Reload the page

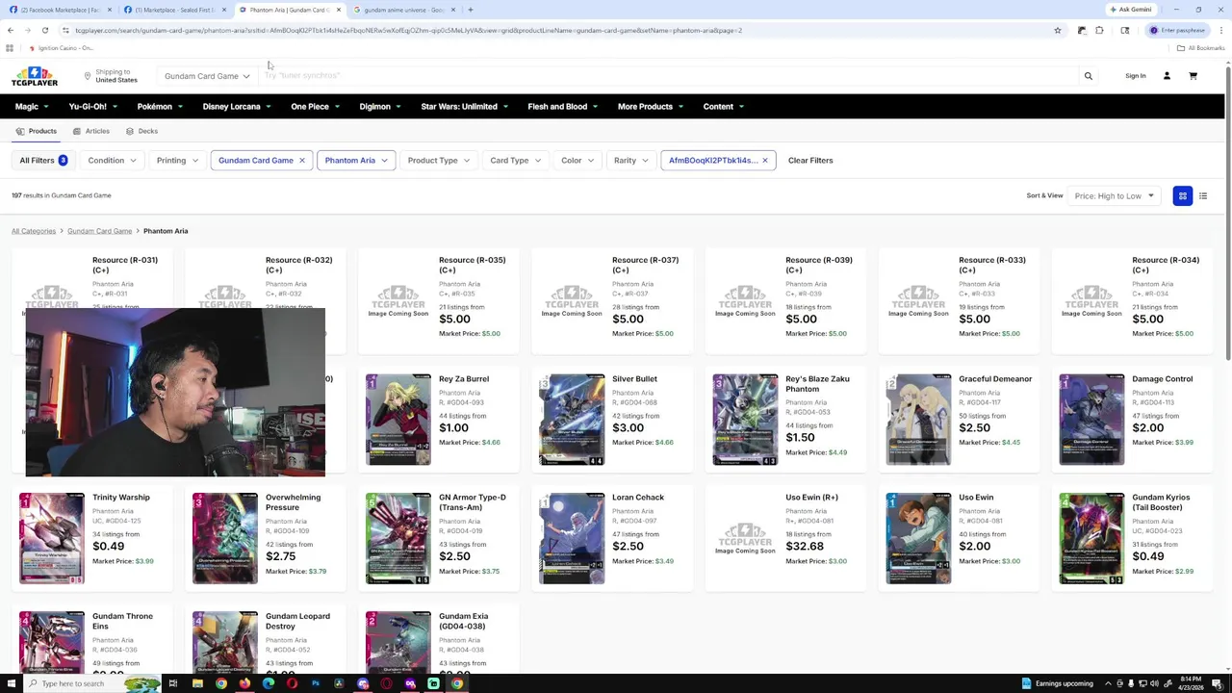pyautogui.click(x=45, y=31)
